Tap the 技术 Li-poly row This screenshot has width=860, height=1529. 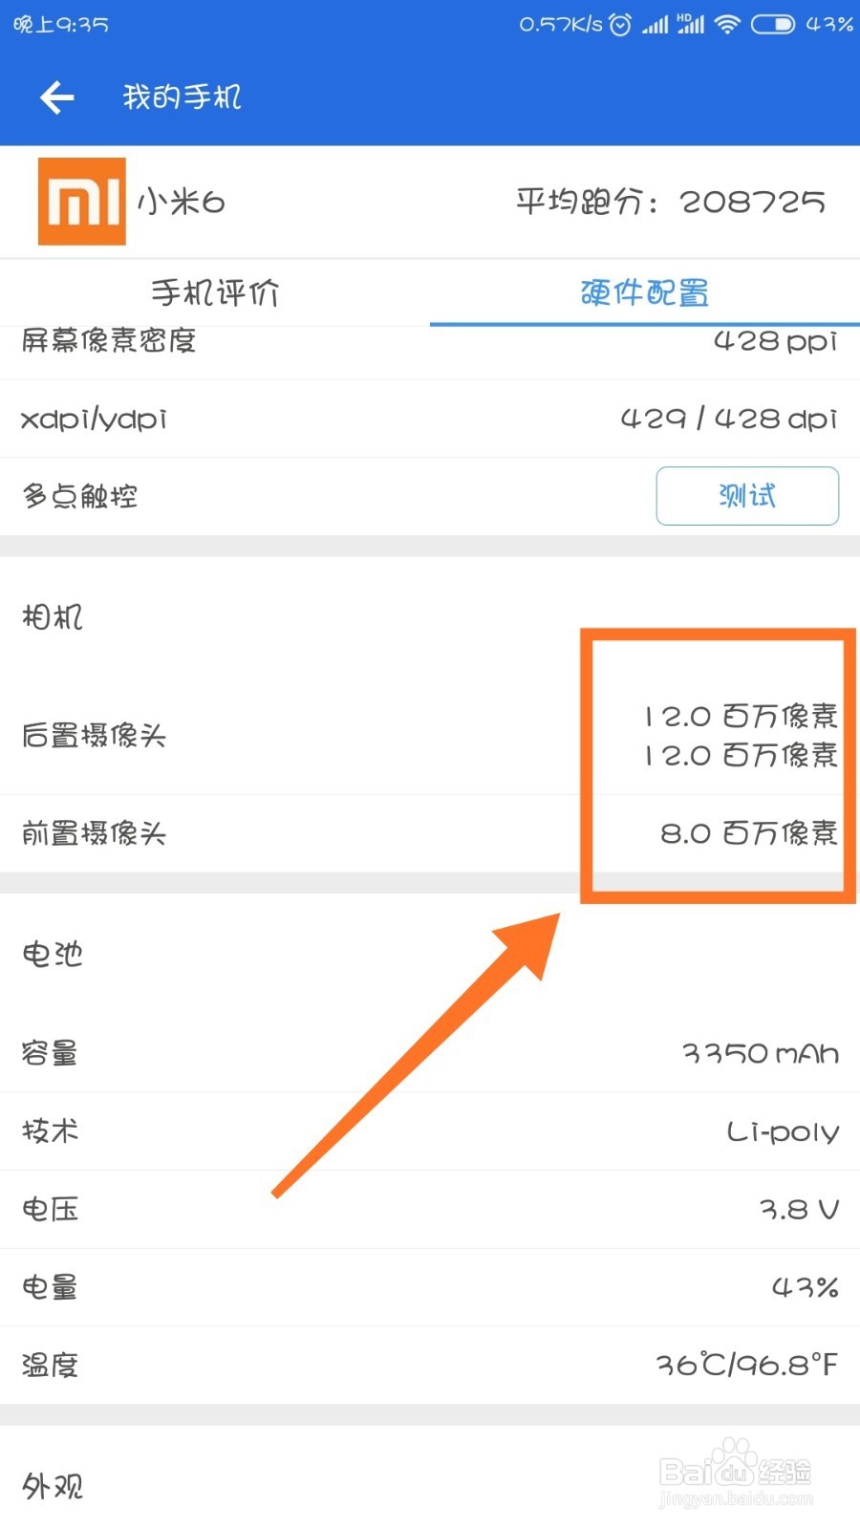430,1131
